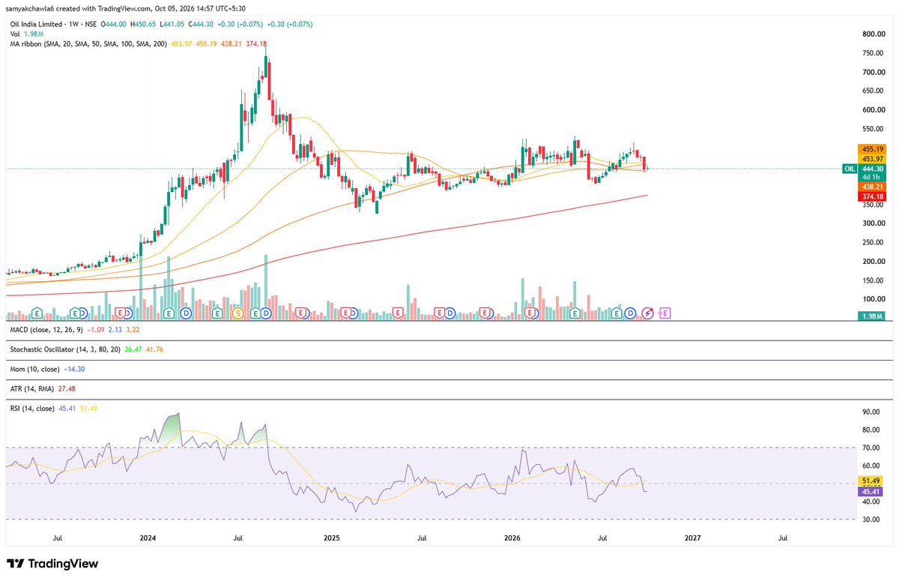The image size is (899, 581).
Task: Click the green 444.30 current price tag
Action: [871, 169]
